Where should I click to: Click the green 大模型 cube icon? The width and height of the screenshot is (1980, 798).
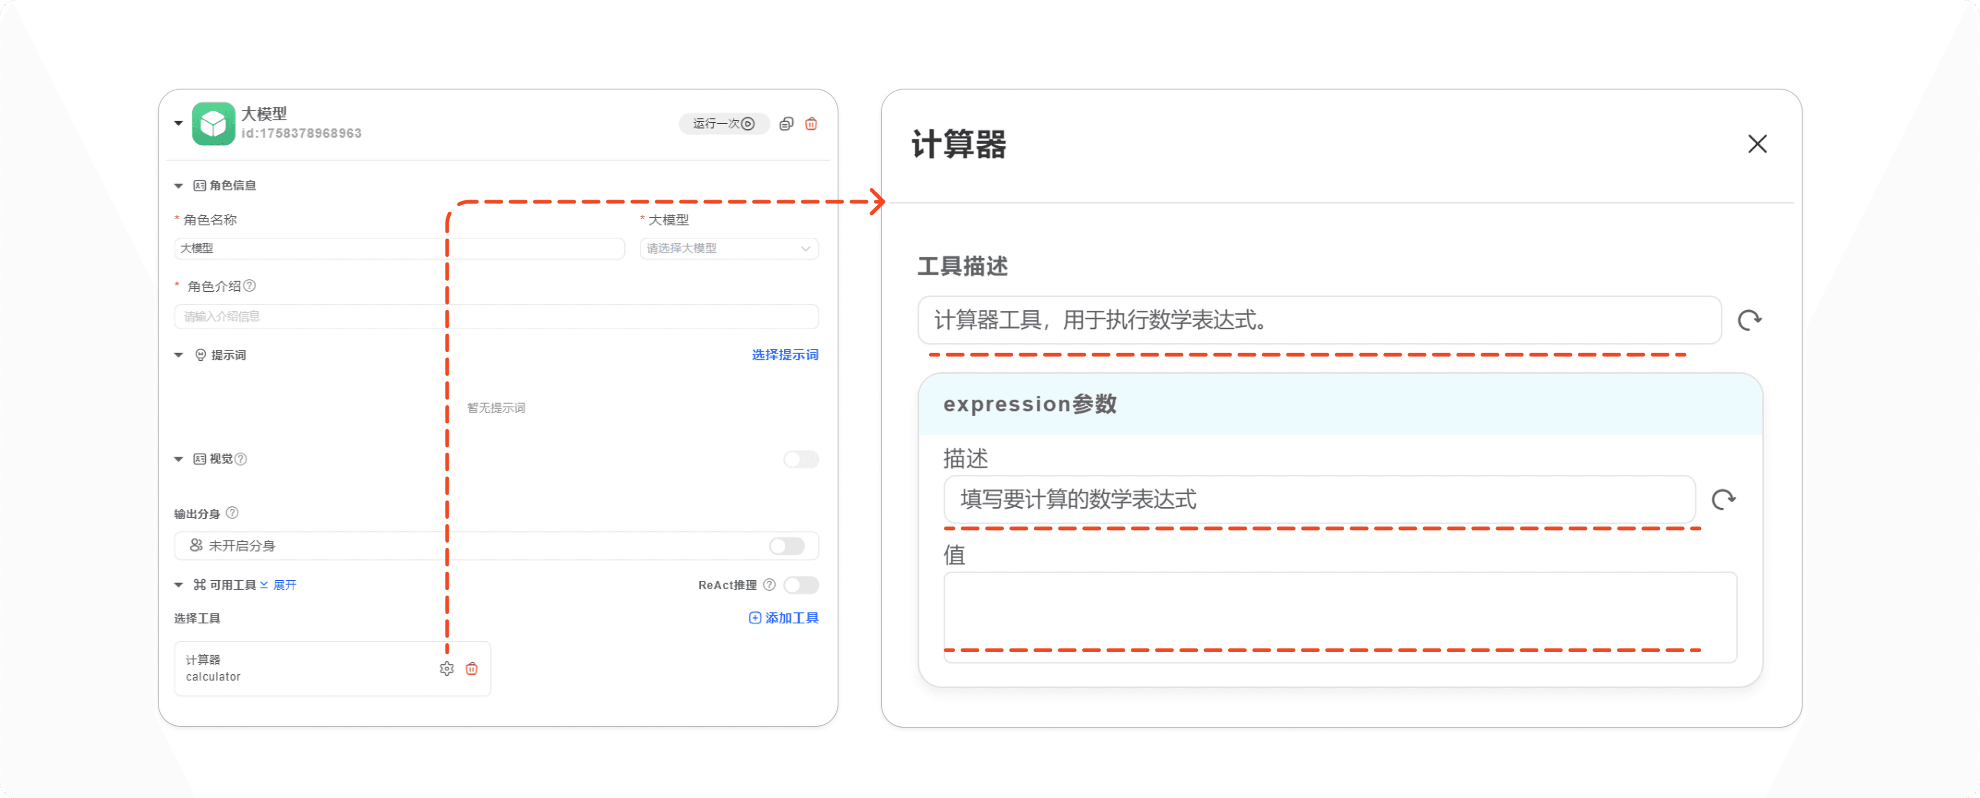(213, 124)
